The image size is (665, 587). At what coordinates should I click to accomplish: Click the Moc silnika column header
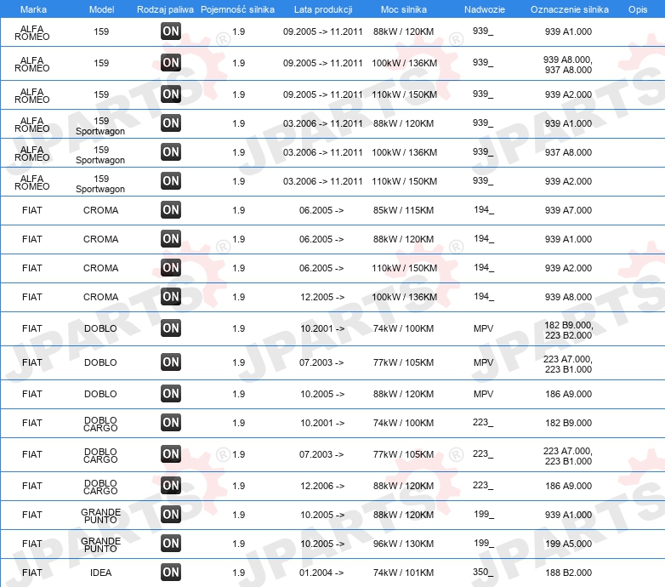(404, 9)
